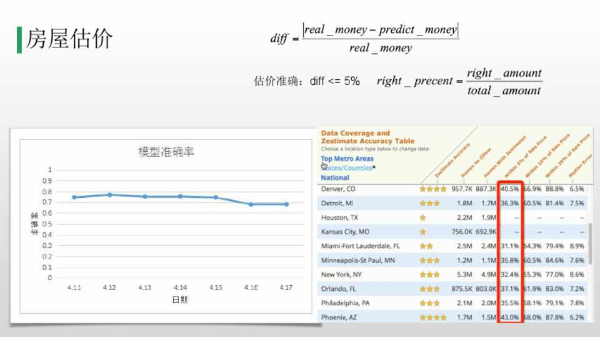Select the National location link
This screenshot has width=600, height=337.
335,178
